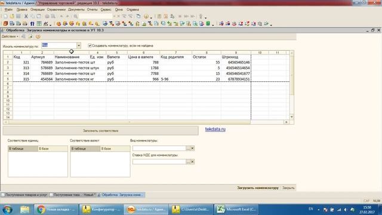The height and width of the screenshot is (215, 382).
Task: Click into Ставка НДС для номенклатуры field
Action: tap(159, 162)
